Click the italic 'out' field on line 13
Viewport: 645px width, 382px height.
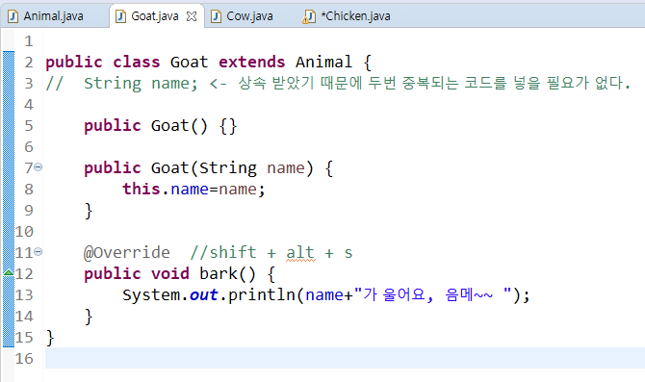pos(204,294)
